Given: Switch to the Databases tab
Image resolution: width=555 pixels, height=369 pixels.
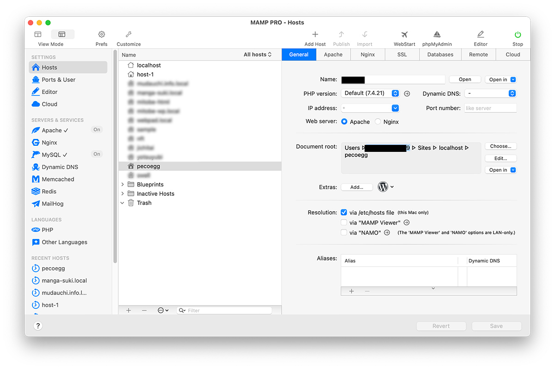Looking at the screenshot, I should pyautogui.click(x=440, y=55).
